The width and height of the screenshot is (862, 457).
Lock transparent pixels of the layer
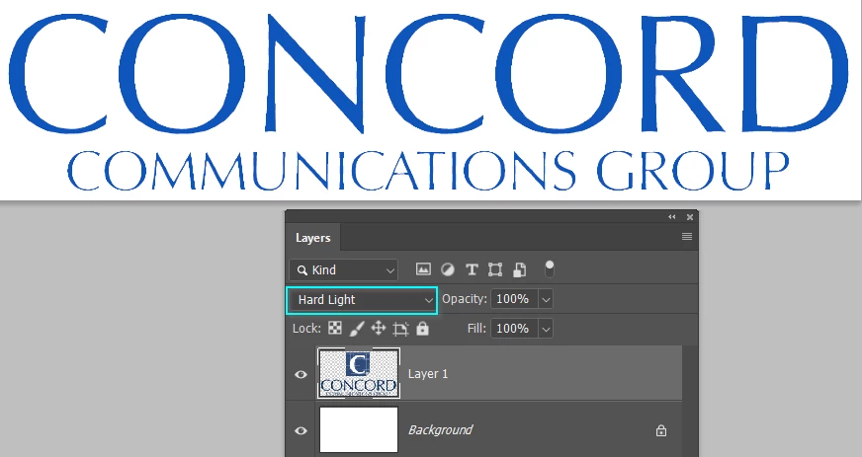tap(335, 328)
